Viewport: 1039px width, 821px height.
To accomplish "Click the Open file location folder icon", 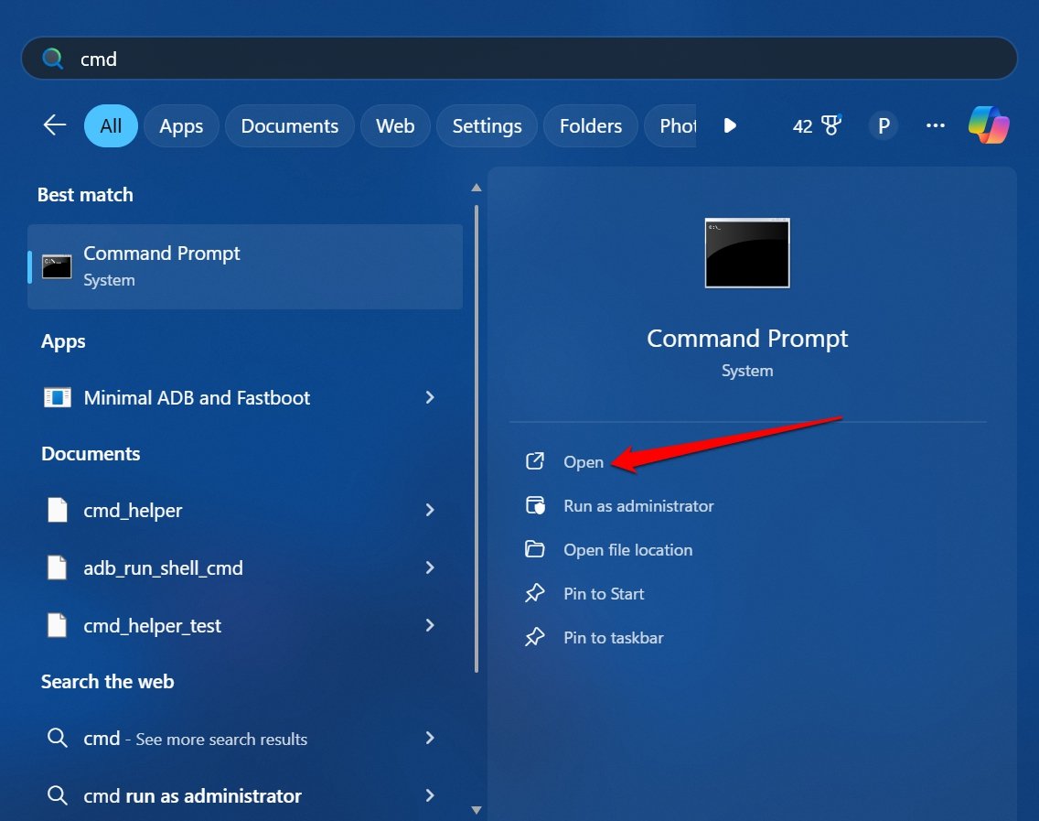I will [535, 549].
